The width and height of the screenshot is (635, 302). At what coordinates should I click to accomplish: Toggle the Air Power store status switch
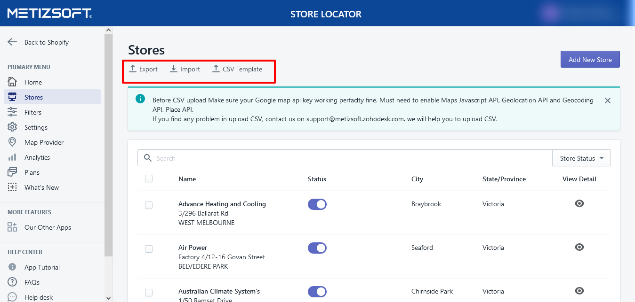tap(317, 248)
